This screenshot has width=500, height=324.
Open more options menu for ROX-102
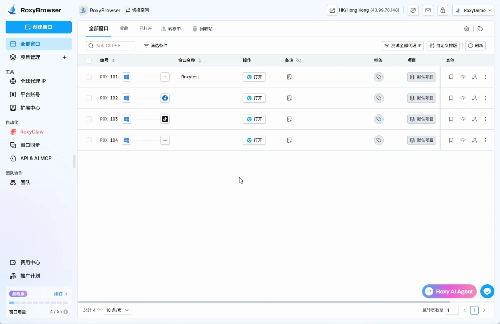point(486,98)
